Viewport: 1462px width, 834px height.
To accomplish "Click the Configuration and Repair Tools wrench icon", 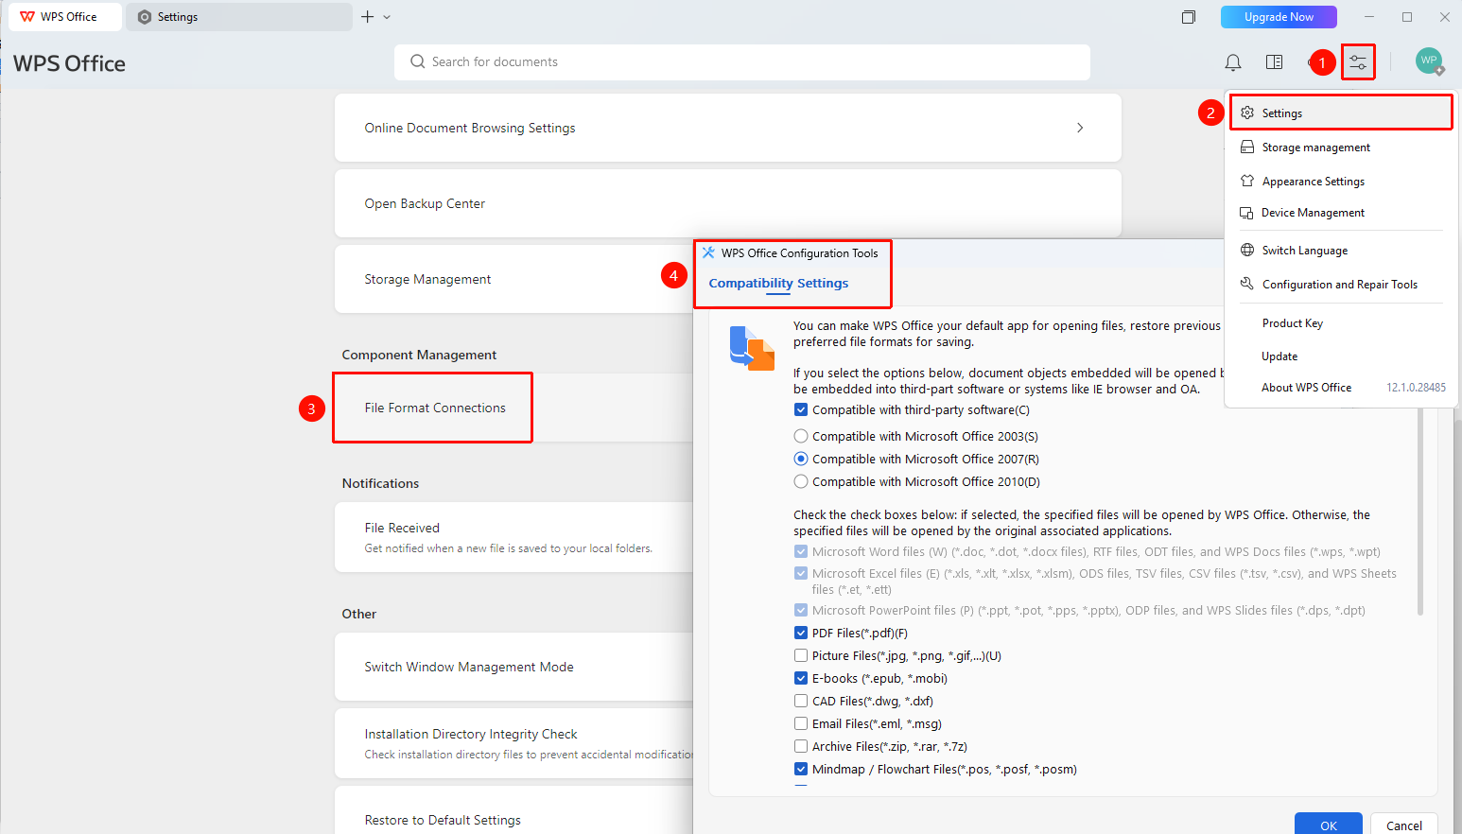I will point(1247,284).
